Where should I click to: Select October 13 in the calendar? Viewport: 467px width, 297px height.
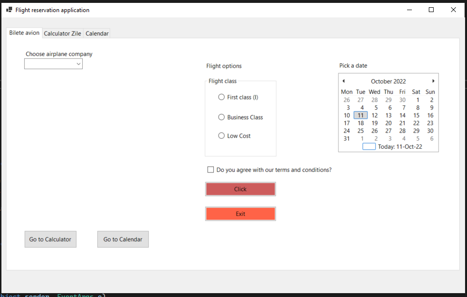coord(388,115)
